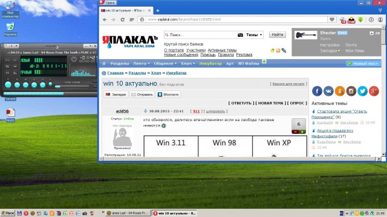Share the topic on Google Plus
The width and height of the screenshot is (387, 217).
[x=374, y=91]
